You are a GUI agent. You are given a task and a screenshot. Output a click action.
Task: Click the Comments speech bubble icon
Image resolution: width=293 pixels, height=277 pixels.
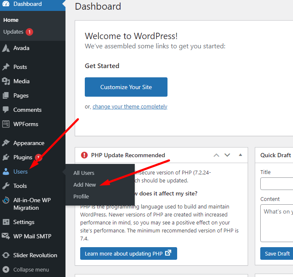coord(6,110)
